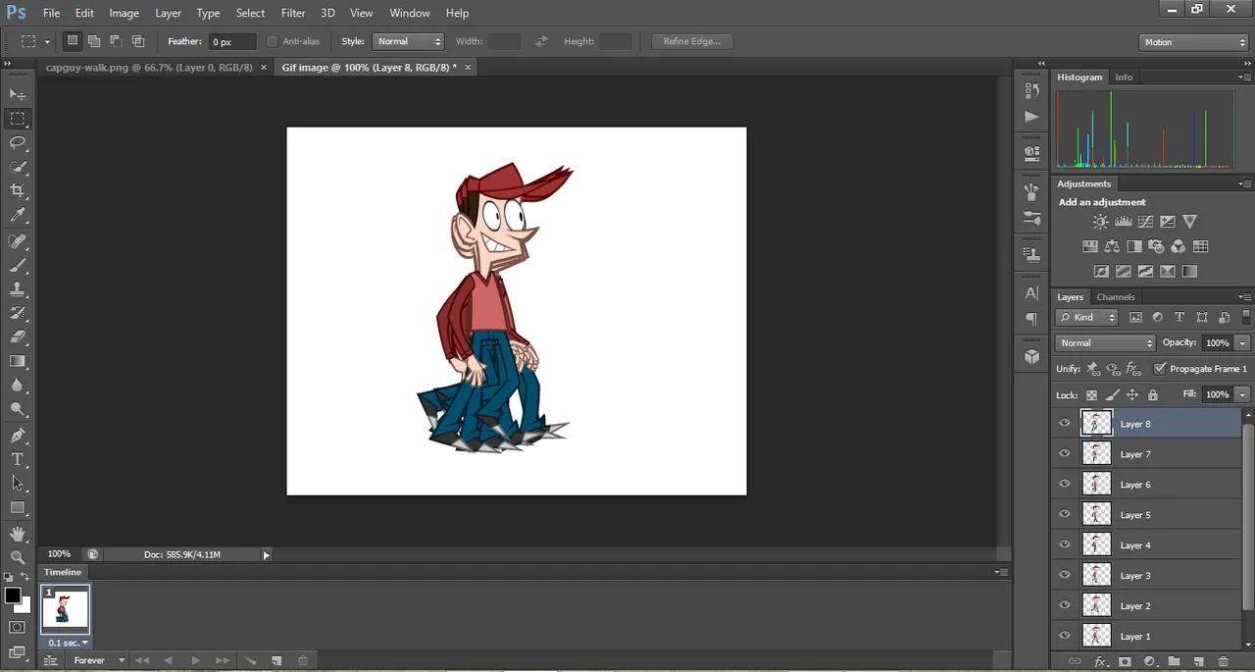The height and width of the screenshot is (672, 1255).
Task: Open the 0.1 sec. frame delay dropdown
Action: tap(68, 643)
